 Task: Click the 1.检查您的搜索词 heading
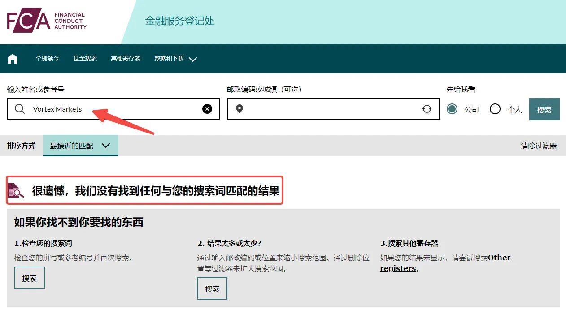click(43, 243)
